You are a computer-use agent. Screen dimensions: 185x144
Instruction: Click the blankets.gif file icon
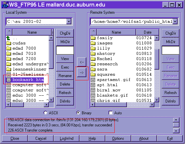pyautogui.click(x=93, y=95)
